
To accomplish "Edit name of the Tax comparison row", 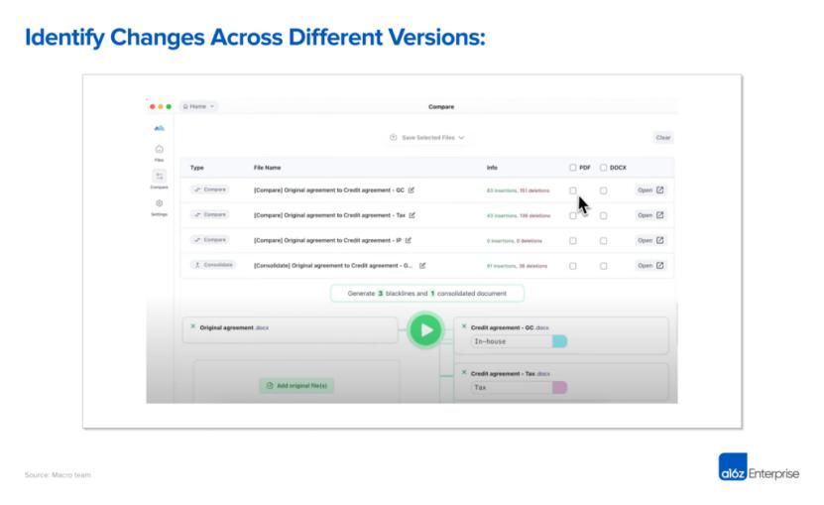I will [x=412, y=215].
